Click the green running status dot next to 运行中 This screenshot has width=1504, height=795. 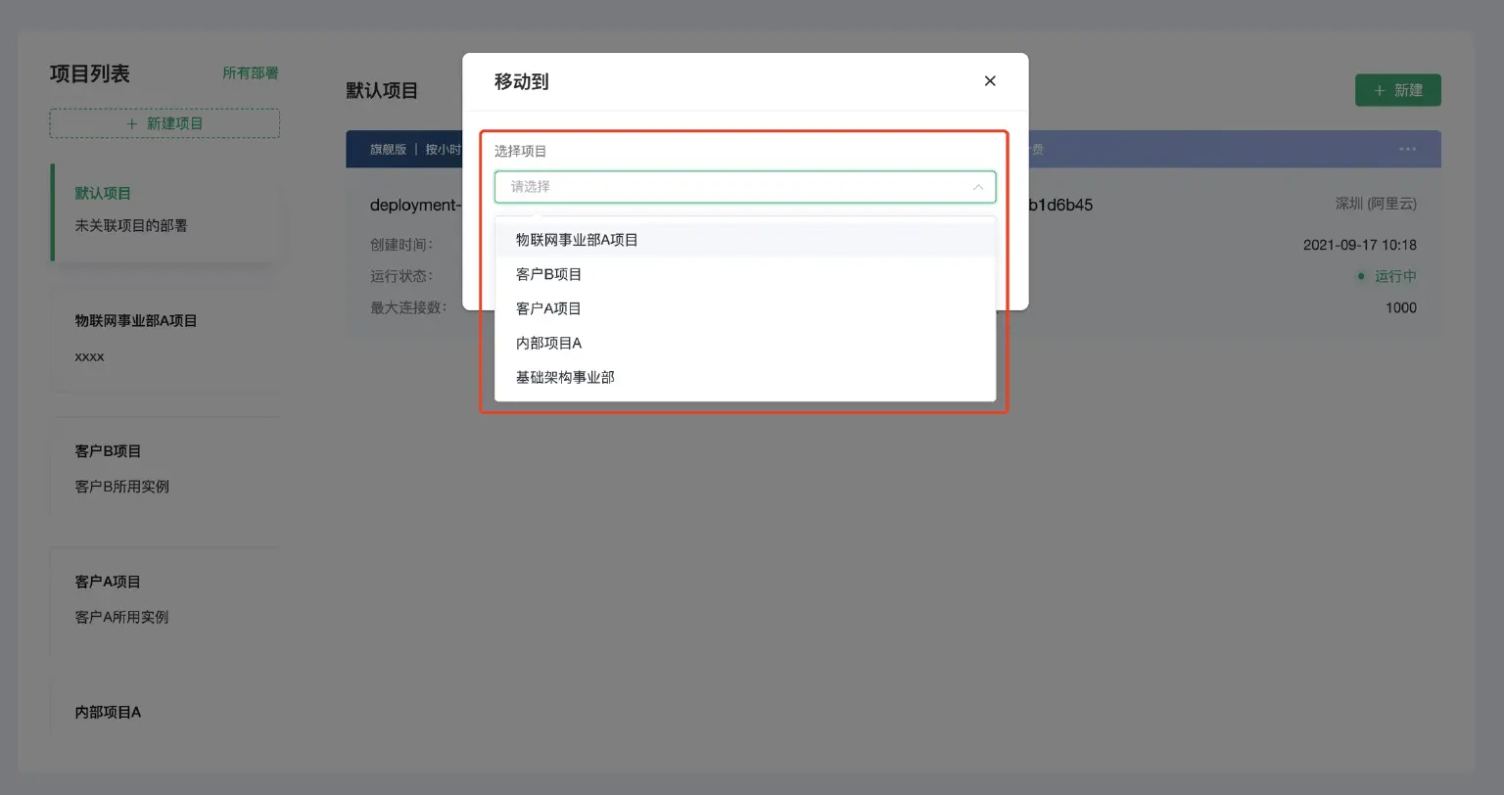pos(1361,276)
